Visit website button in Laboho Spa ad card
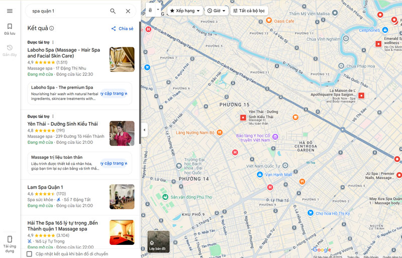 pos(114,94)
